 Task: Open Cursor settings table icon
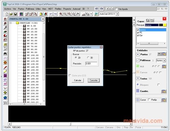coord(164,100)
